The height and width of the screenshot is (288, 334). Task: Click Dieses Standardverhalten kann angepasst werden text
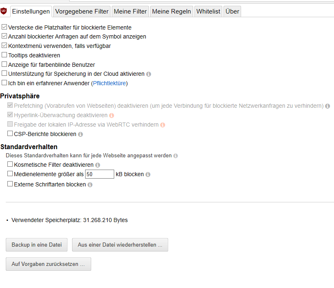(x=88, y=156)
